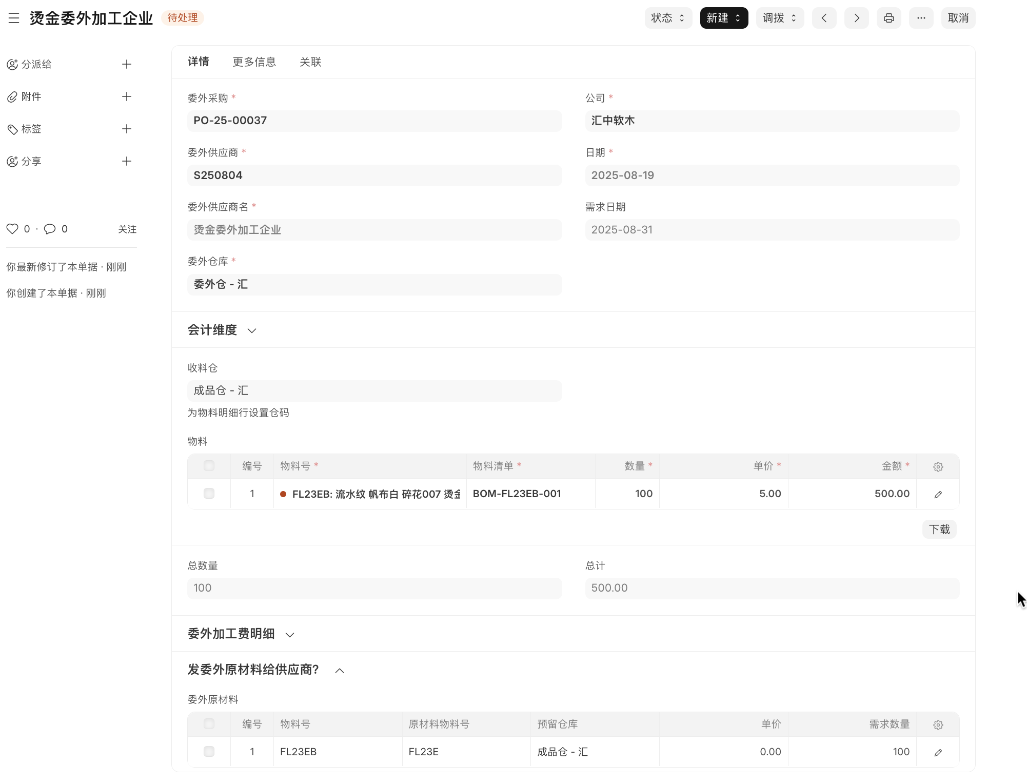Select row 1 checkbox in 委外原材料 table
The width and height of the screenshot is (1027, 784).
[209, 752]
